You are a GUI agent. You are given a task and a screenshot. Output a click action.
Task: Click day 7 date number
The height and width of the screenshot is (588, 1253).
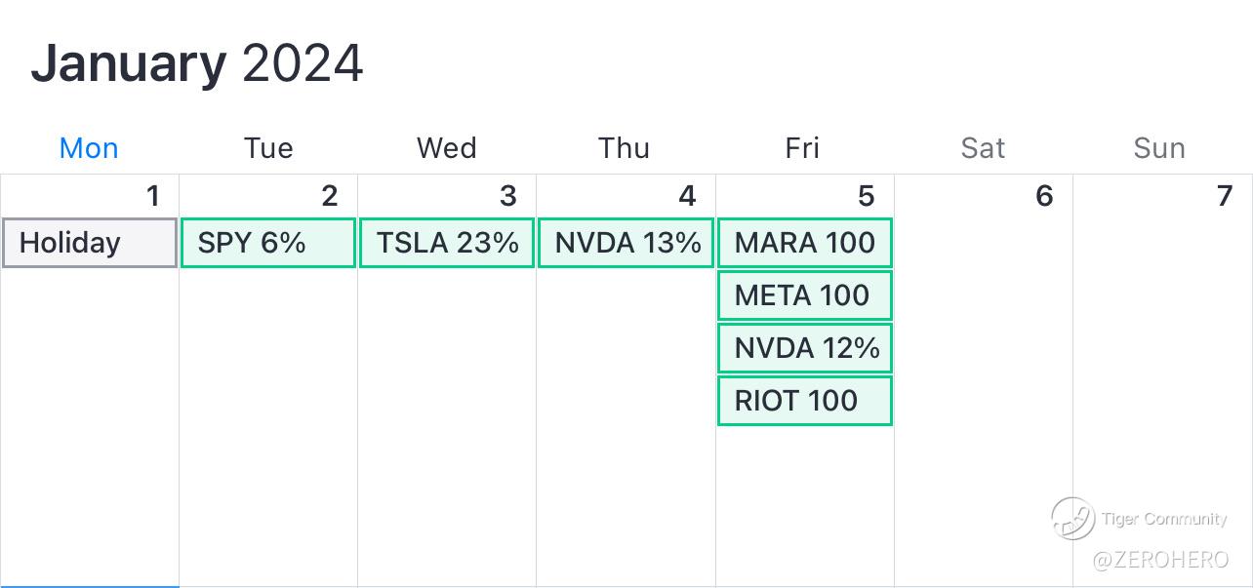tap(1224, 196)
